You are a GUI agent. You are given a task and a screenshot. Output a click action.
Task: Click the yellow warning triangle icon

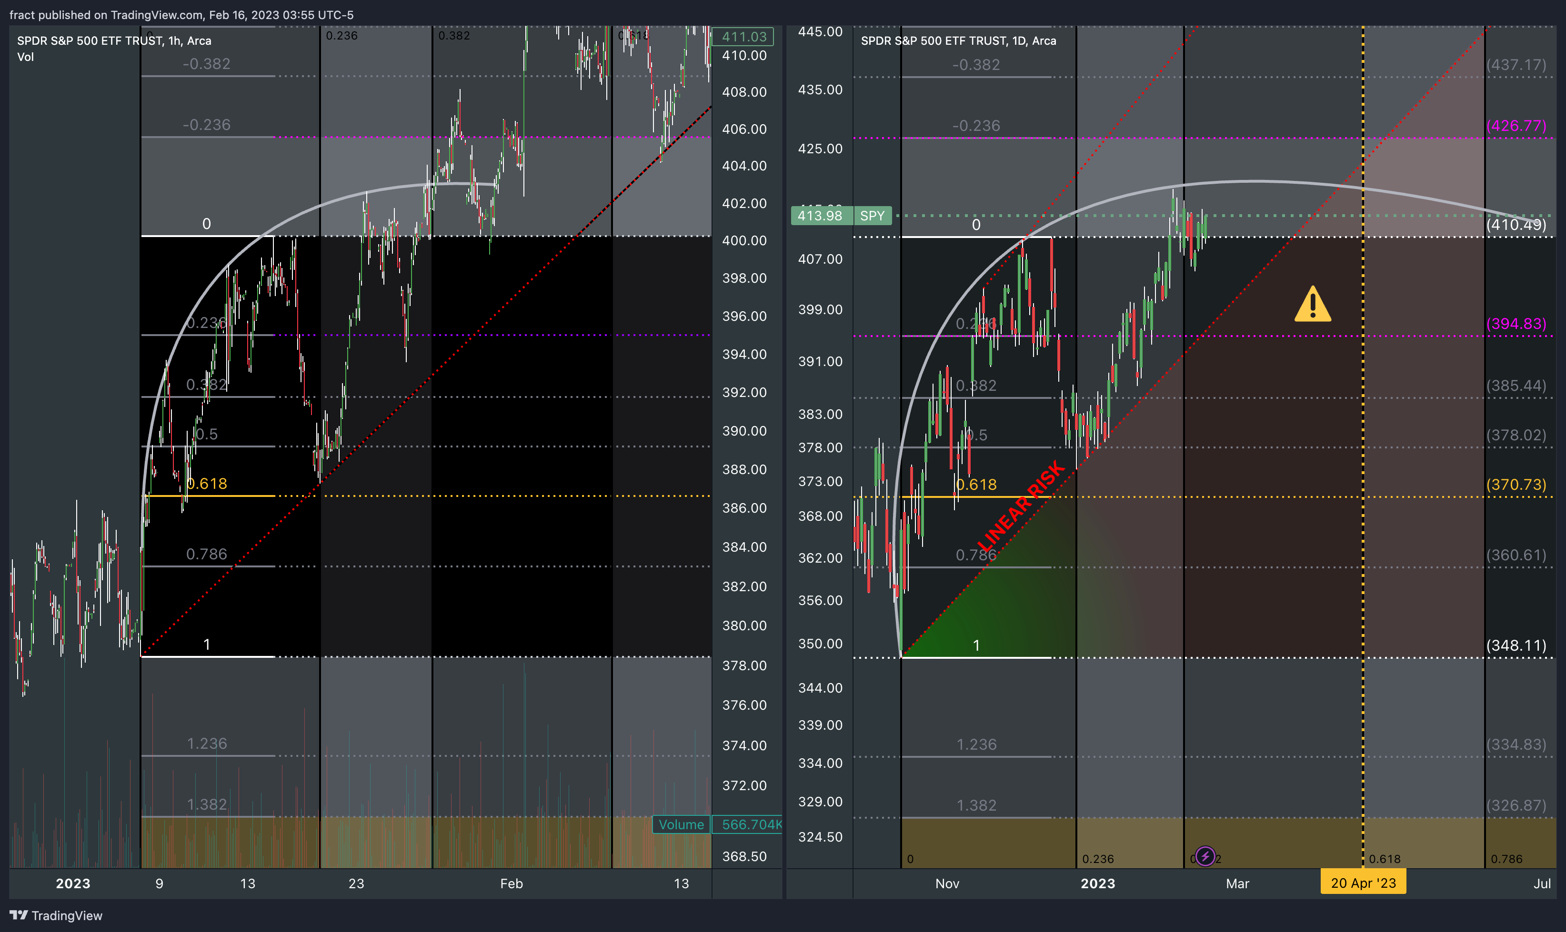pos(1312,305)
